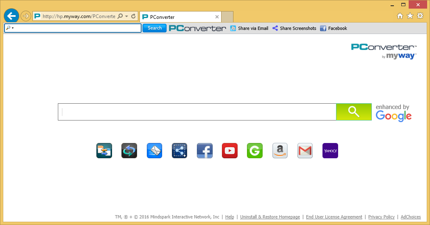This screenshot has height=225, width=430.
Task: Open the Facebook shortcut icon
Action: click(x=205, y=151)
